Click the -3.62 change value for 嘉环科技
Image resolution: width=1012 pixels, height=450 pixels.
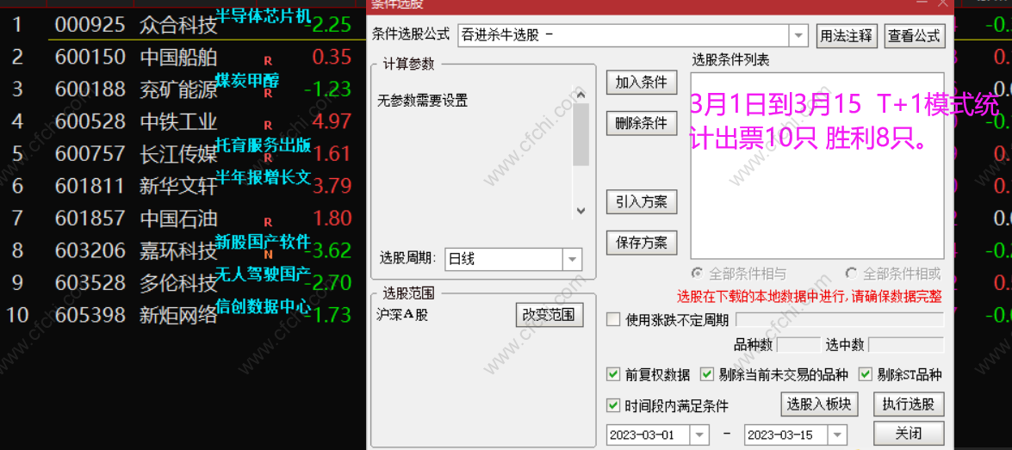click(329, 250)
